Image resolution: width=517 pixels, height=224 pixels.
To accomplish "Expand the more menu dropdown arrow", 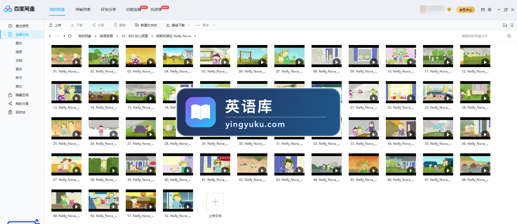I will click(x=214, y=25).
